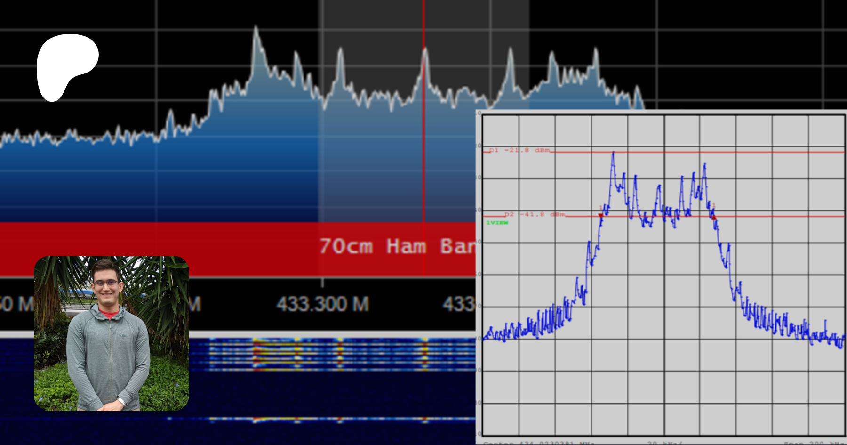The height and width of the screenshot is (445, 847).
Task: Click the left red triangle marker on the analyzer trace
Action: (x=601, y=216)
